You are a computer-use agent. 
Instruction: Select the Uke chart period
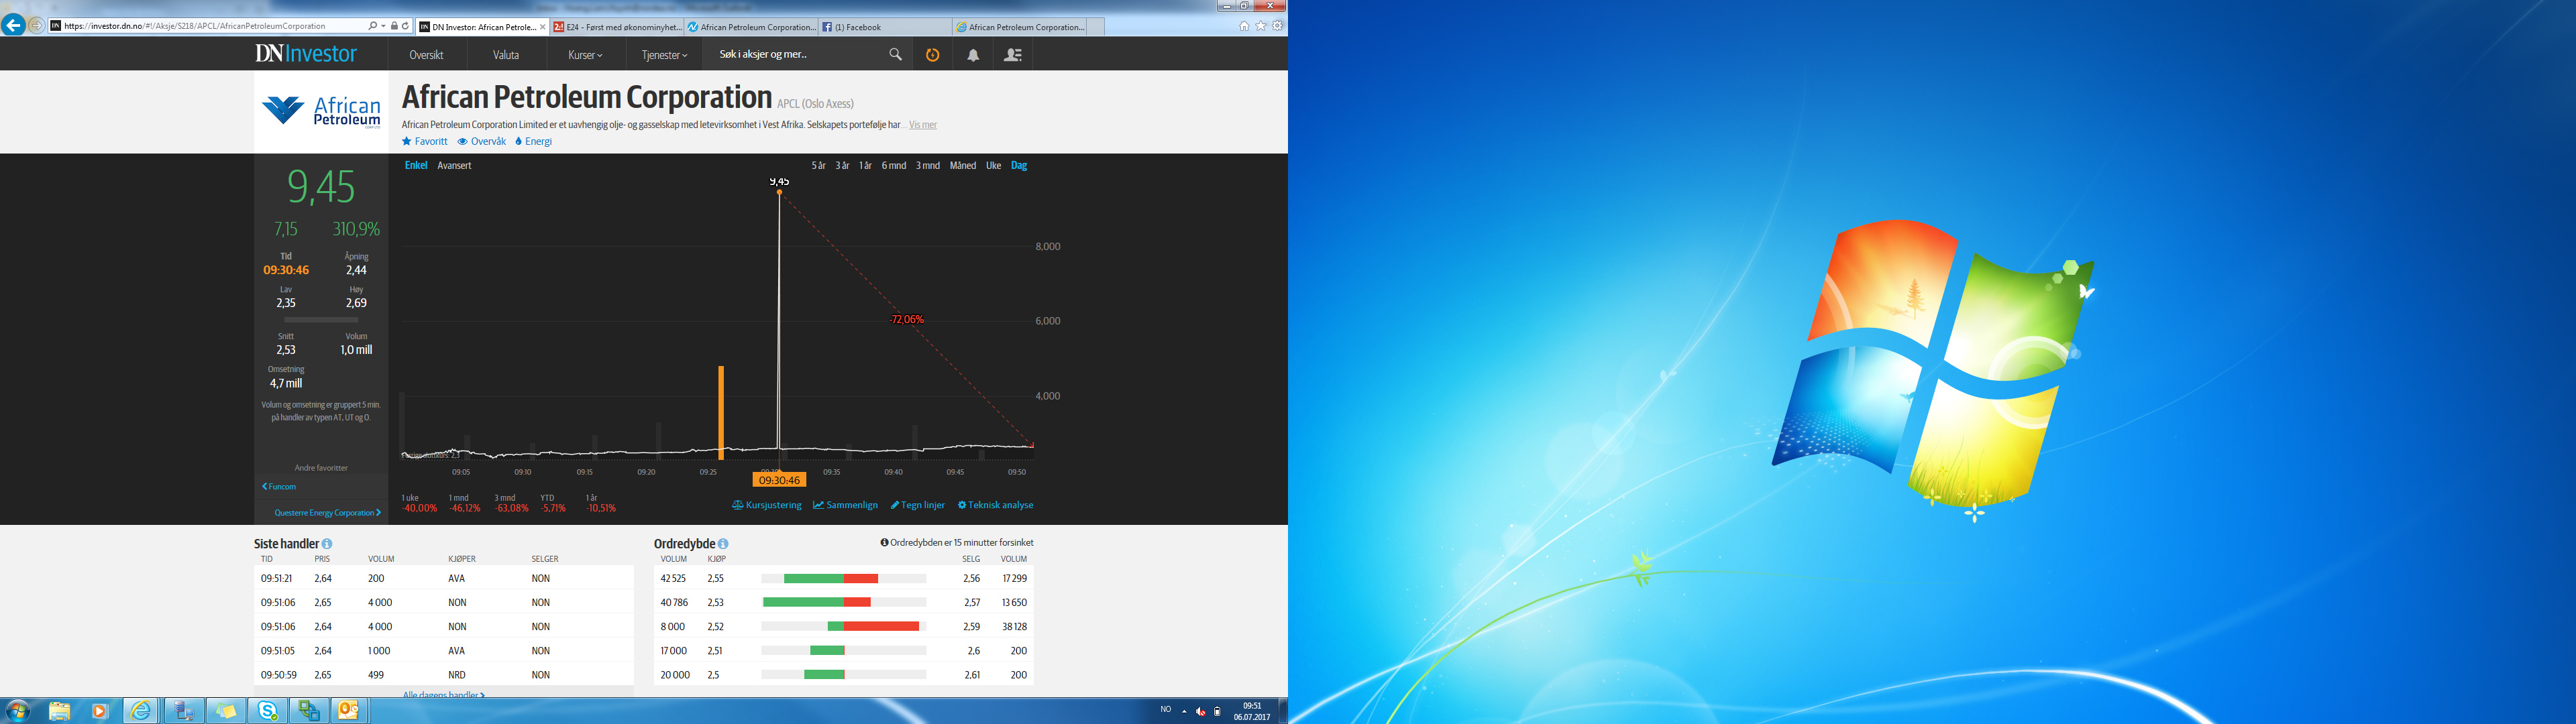(x=993, y=166)
